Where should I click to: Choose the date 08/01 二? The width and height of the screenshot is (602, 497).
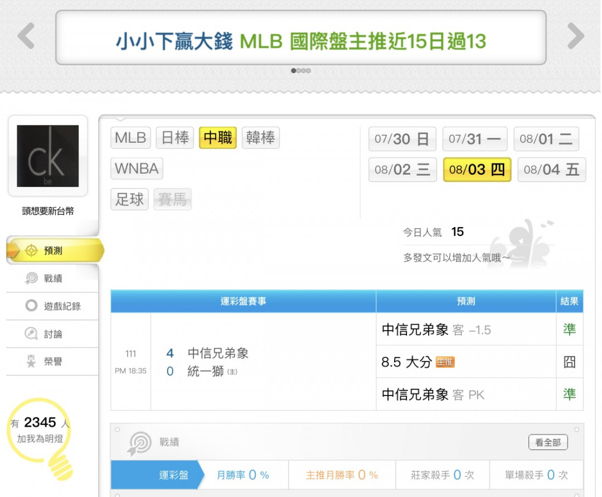click(546, 139)
